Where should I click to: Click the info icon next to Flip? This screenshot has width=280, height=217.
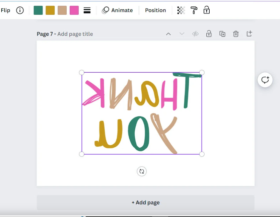(x=20, y=10)
